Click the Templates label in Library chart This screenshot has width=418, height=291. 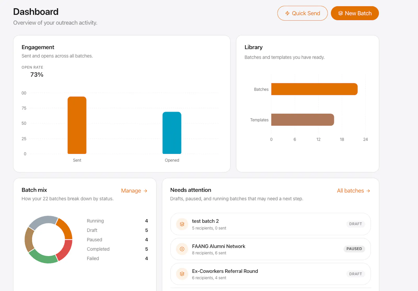coord(259,120)
